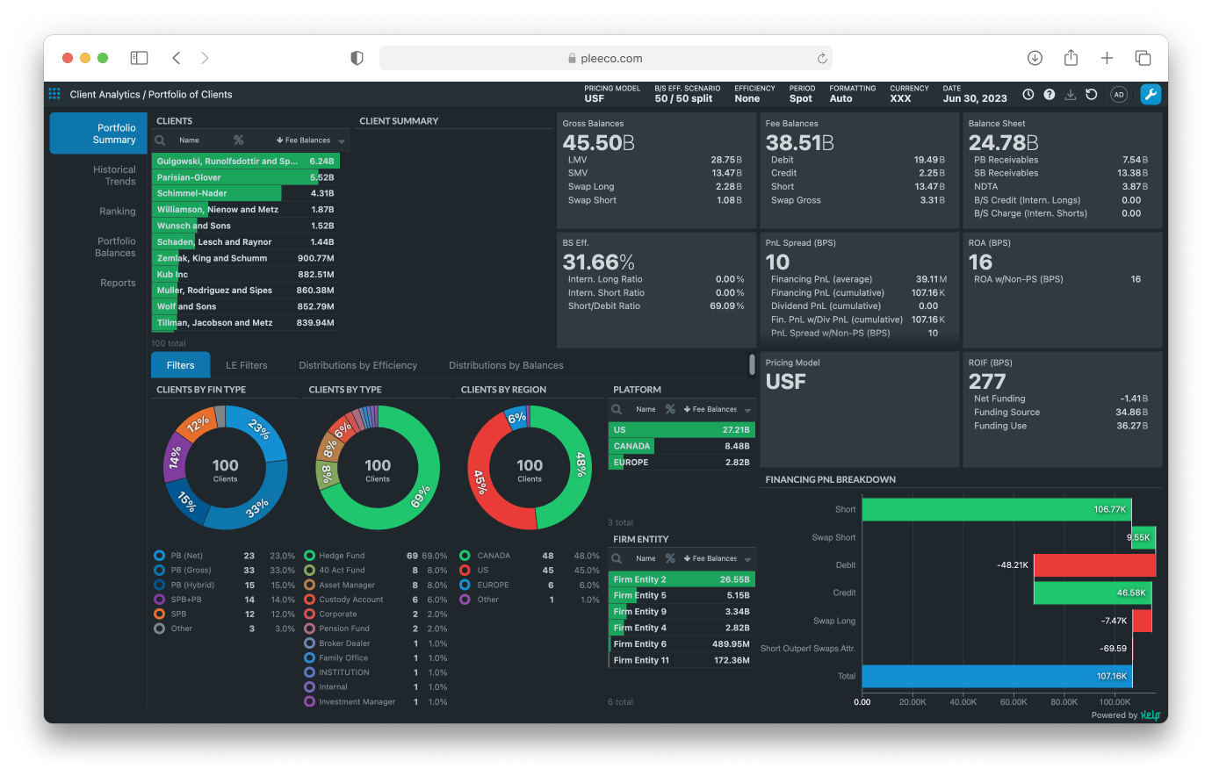This screenshot has height=776, width=1212.
Task: Open the app grid menu icon
Action: pos(54,94)
